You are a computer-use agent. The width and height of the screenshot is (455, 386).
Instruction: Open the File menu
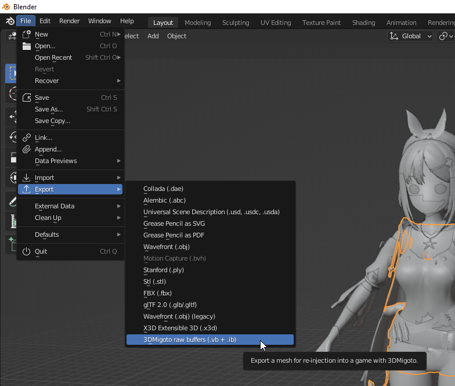[26, 21]
